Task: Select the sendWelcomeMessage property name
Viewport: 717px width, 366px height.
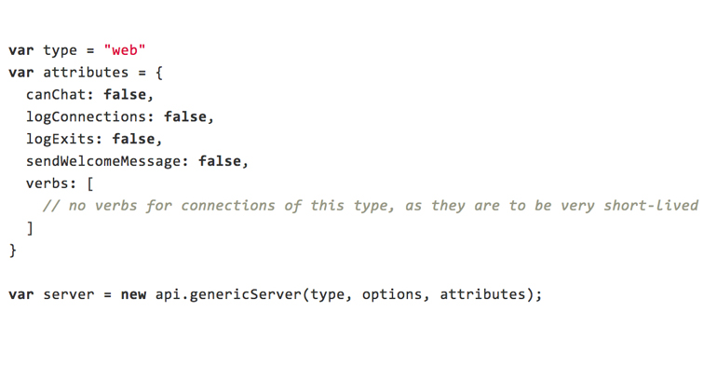Action: [102, 161]
